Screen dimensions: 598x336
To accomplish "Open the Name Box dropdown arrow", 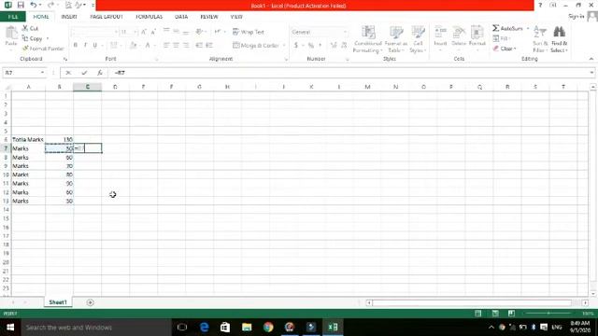I will 42,73.
